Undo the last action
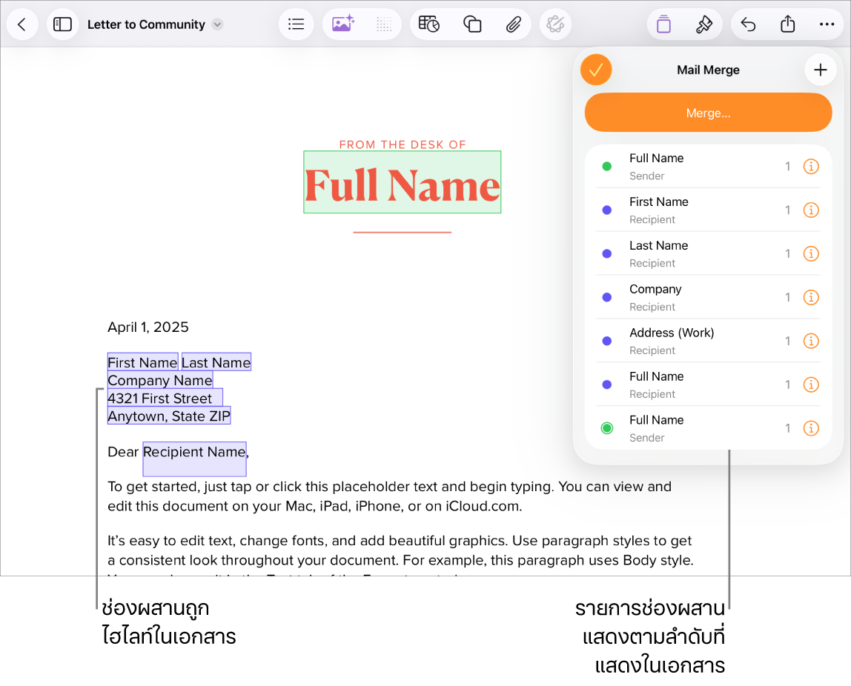Image resolution: width=851 pixels, height=686 pixels. [748, 24]
